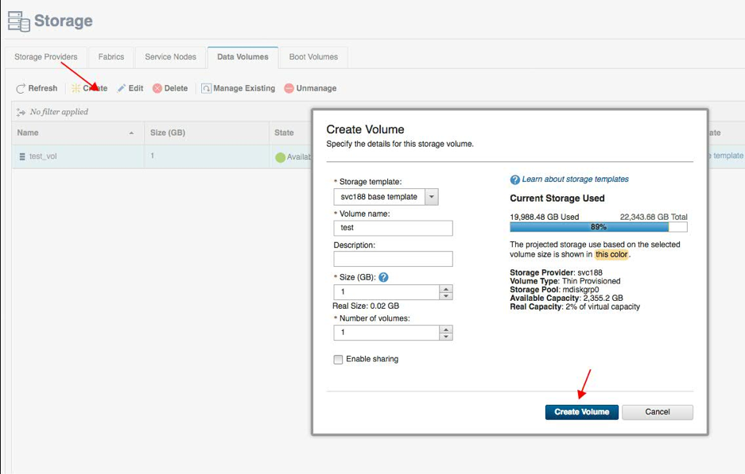This screenshot has height=474, width=745.
Task: Click the Manage Existing icon
Action: coord(206,88)
